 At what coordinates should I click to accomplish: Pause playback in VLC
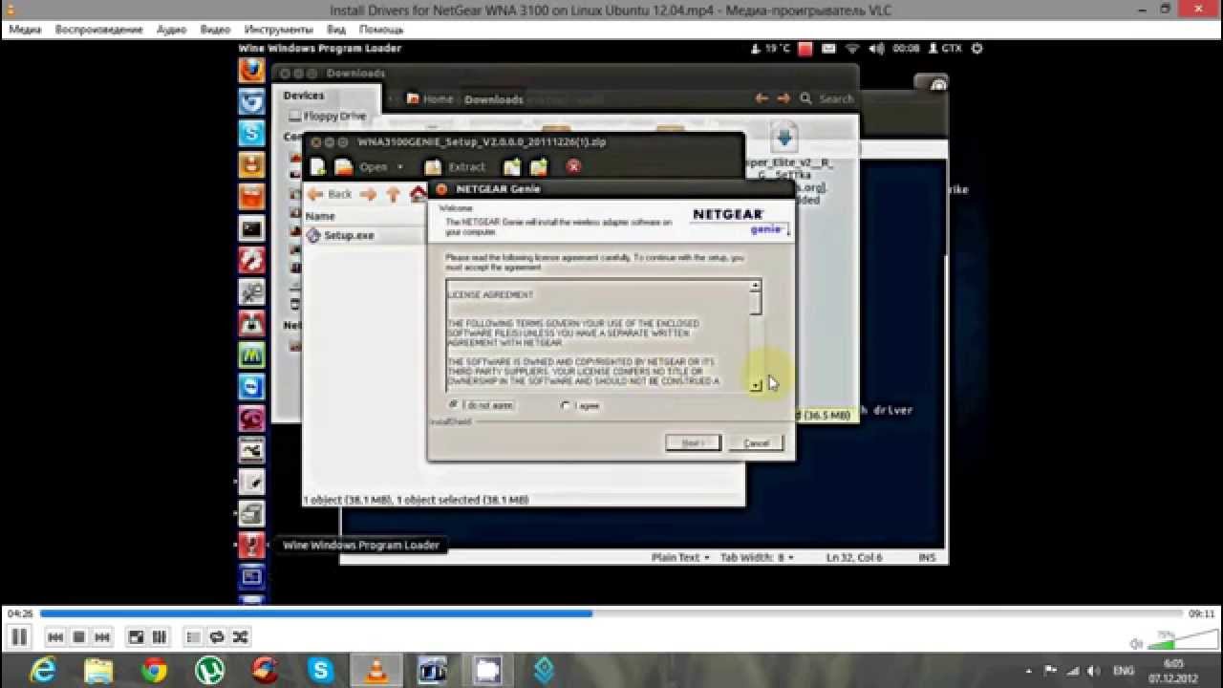point(19,637)
